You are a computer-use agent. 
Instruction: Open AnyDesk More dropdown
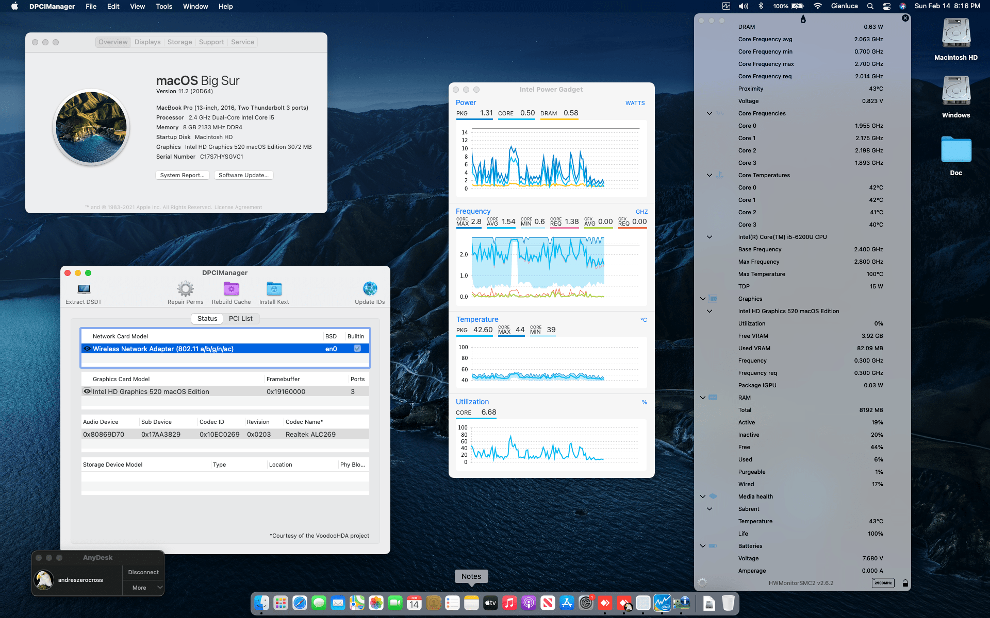[x=143, y=588]
